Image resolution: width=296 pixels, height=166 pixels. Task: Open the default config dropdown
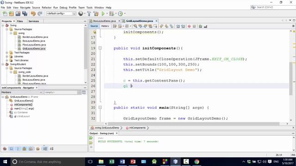click(61, 13)
